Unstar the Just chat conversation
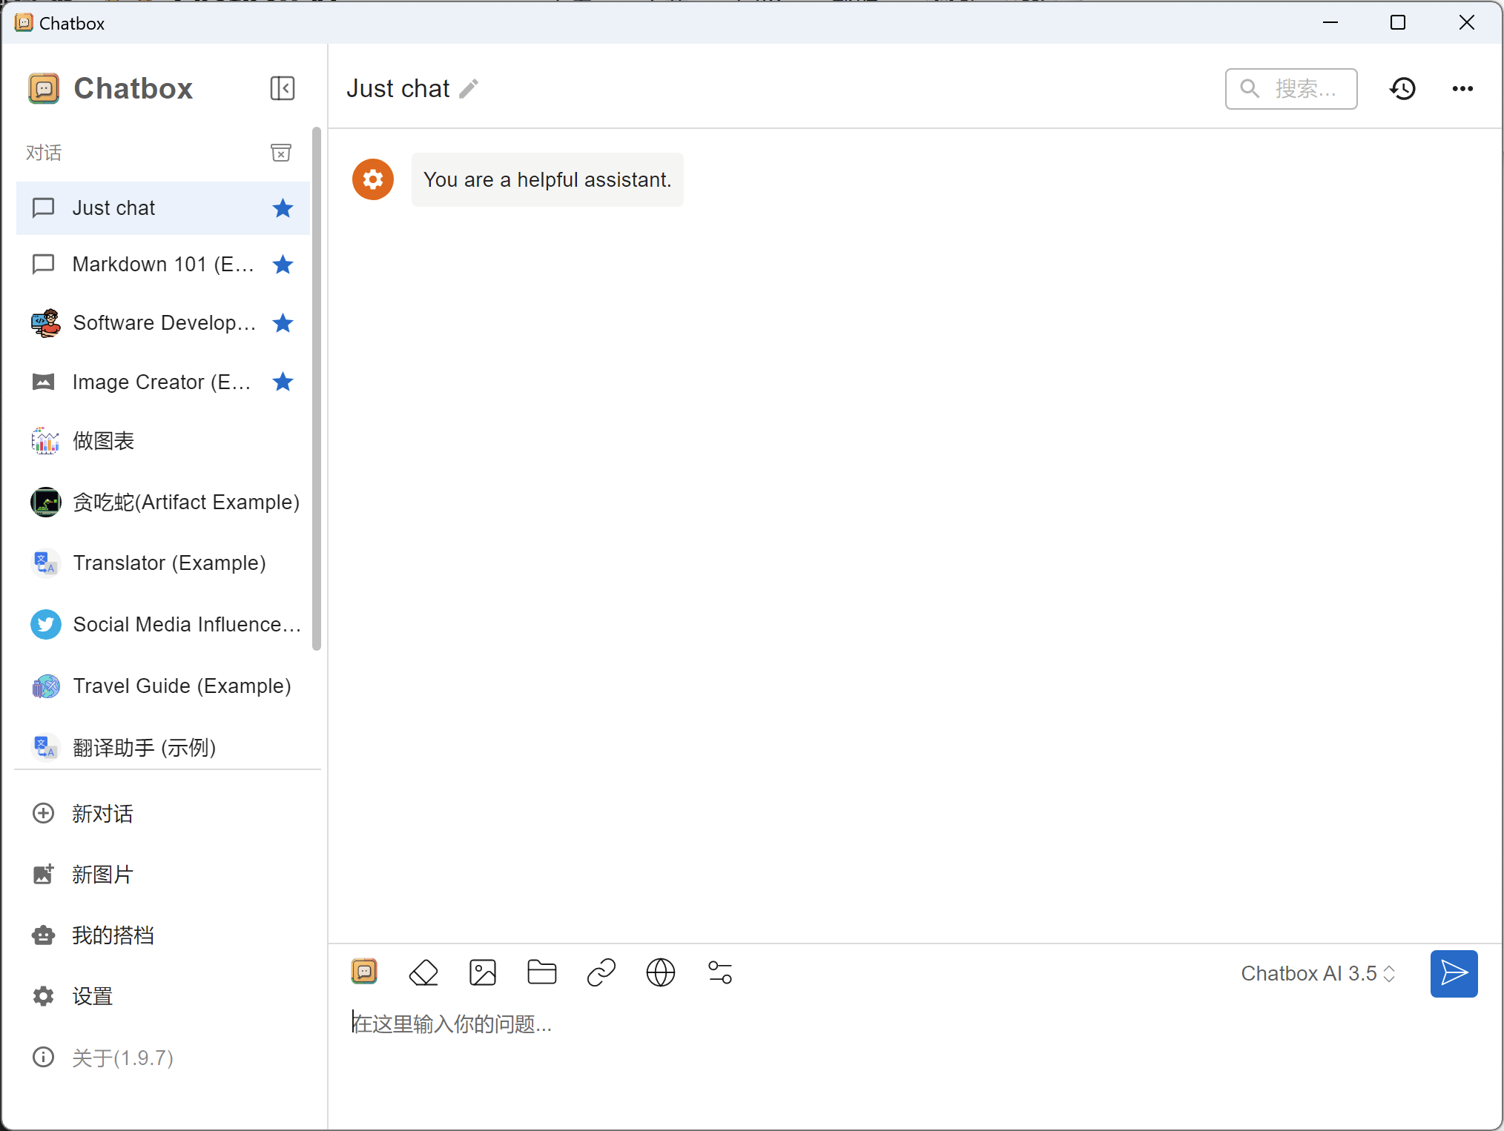Viewport: 1504px width, 1131px height. click(283, 208)
